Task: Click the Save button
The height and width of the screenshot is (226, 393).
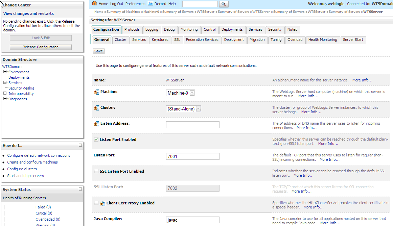Action: click(x=98, y=51)
